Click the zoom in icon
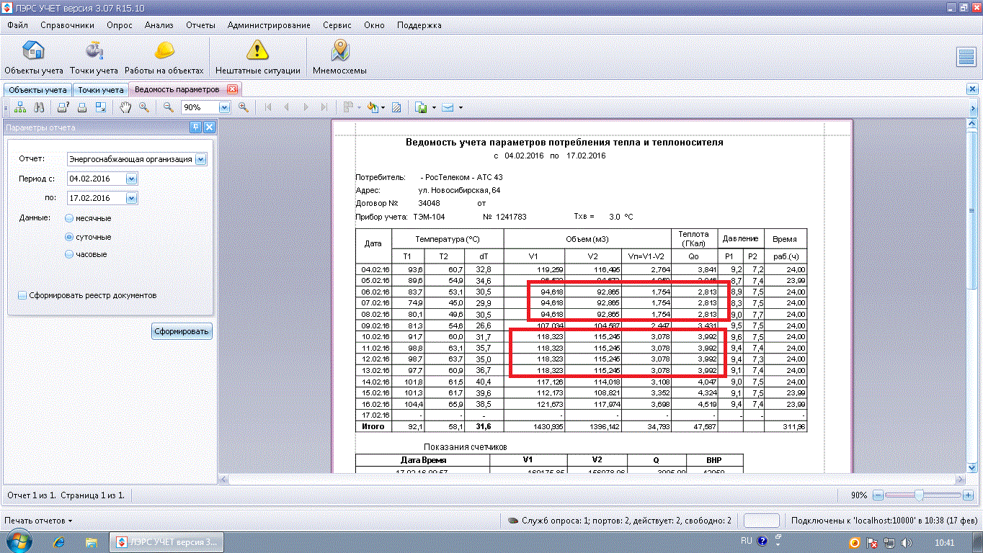This screenshot has height=553, width=983. click(x=244, y=107)
